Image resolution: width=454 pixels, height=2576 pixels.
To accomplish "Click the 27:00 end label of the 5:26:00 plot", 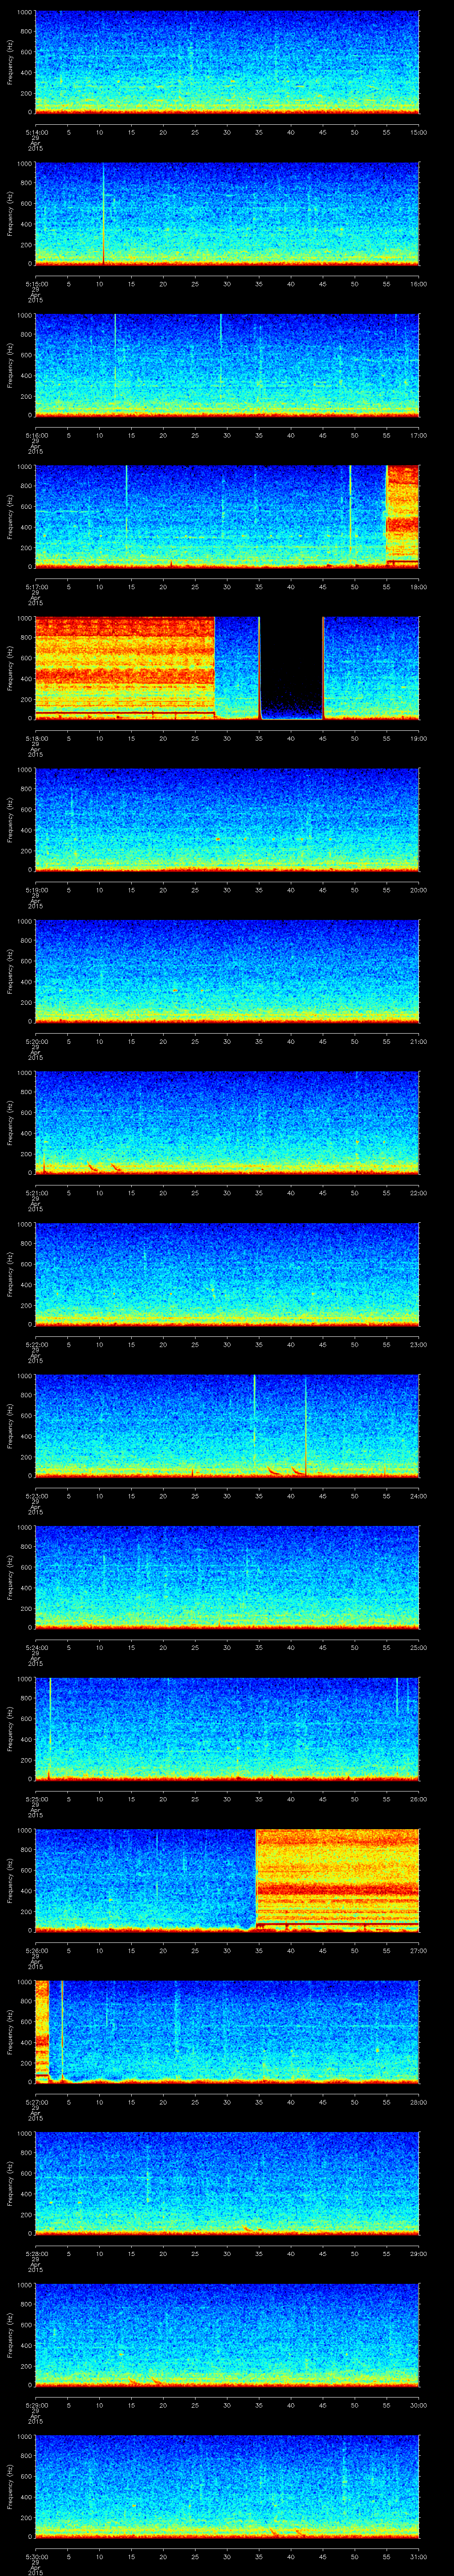I will (x=418, y=1950).
